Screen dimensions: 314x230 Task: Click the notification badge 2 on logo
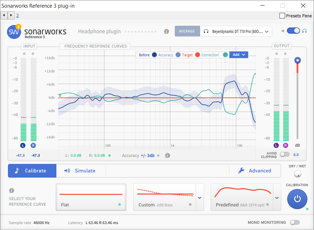[18, 26]
